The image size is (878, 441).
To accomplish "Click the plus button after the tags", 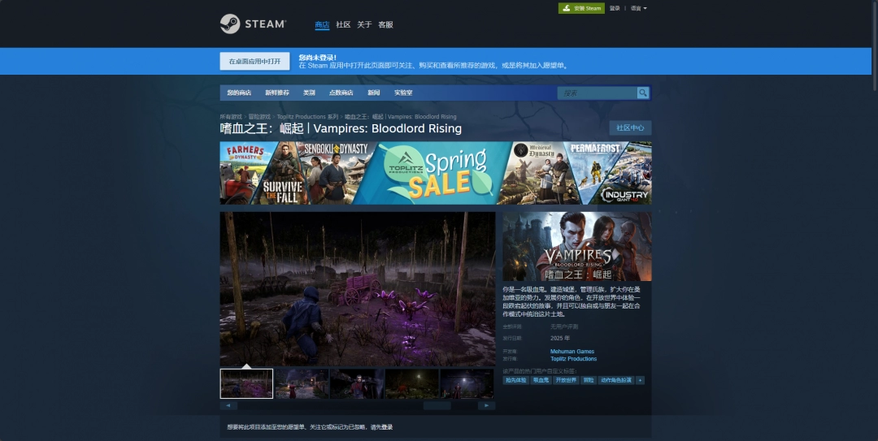I will pyautogui.click(x=640, y=380).
